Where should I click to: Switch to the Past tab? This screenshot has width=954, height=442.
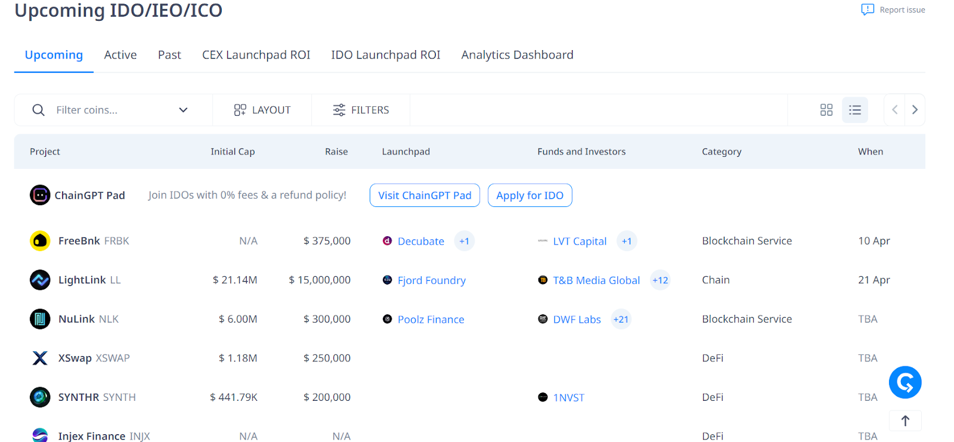point(169,55)
